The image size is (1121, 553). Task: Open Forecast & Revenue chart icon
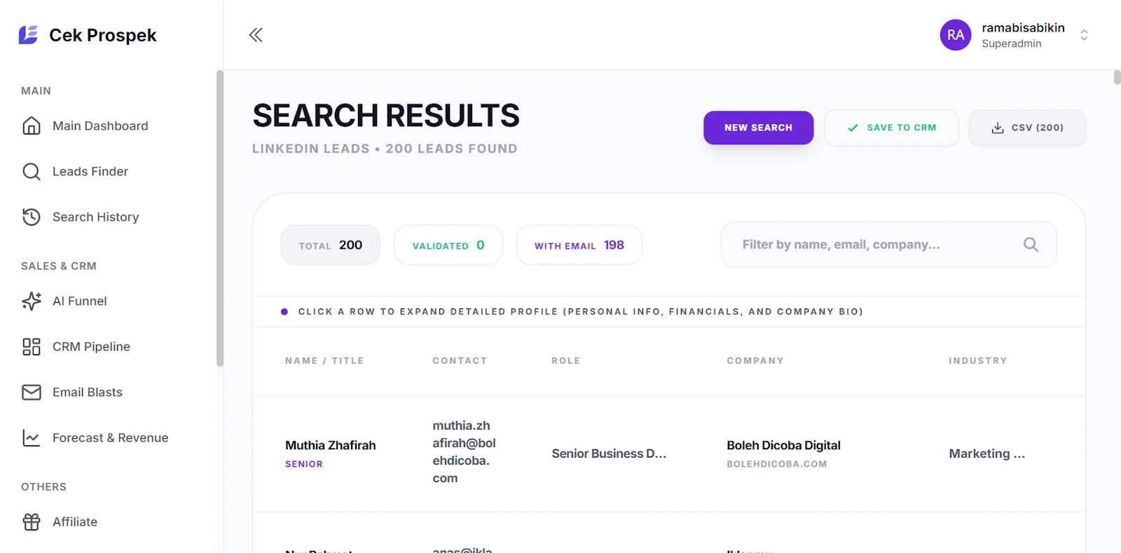[32, 438]
